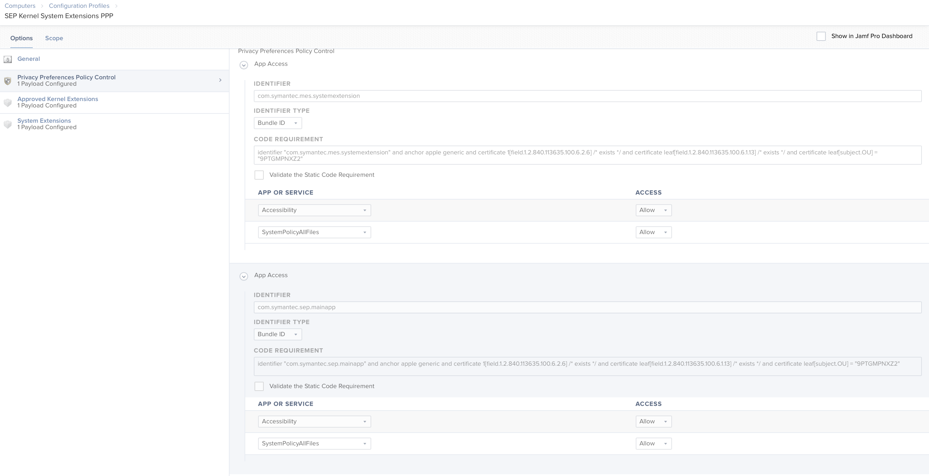Click the com.symantec.mes.systemextension identifier field
The image size is (929, 476).
click(x=588, y=96)
